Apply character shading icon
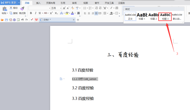Viewport: 190px width, 110px height. 78,13
